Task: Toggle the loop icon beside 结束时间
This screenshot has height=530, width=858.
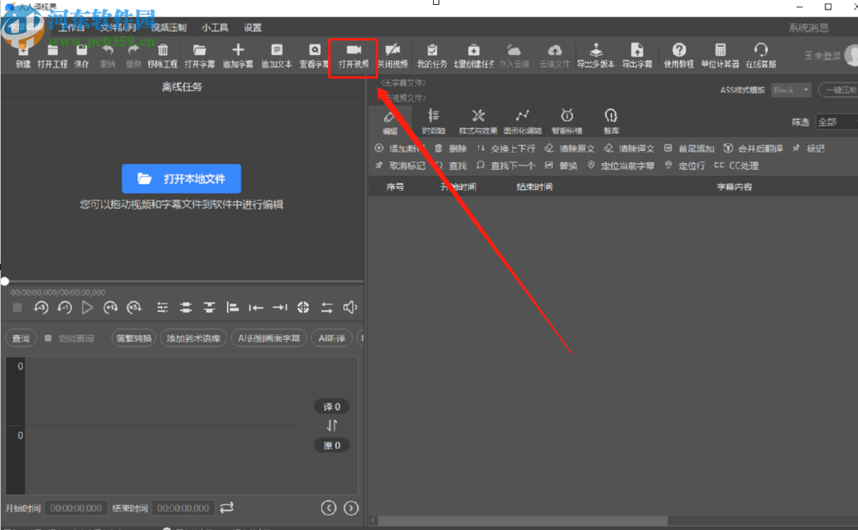Action: [227, 508]
